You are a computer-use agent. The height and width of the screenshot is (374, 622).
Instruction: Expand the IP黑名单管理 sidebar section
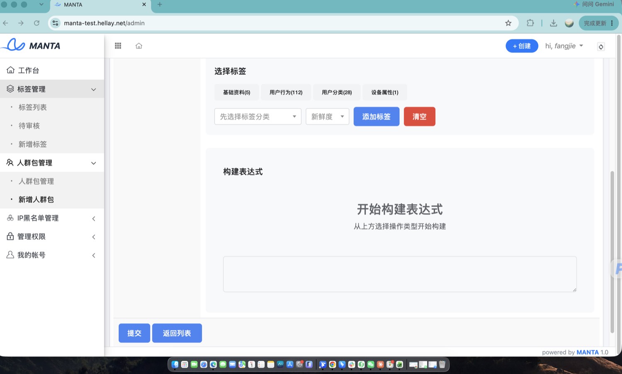click(52, 218)
